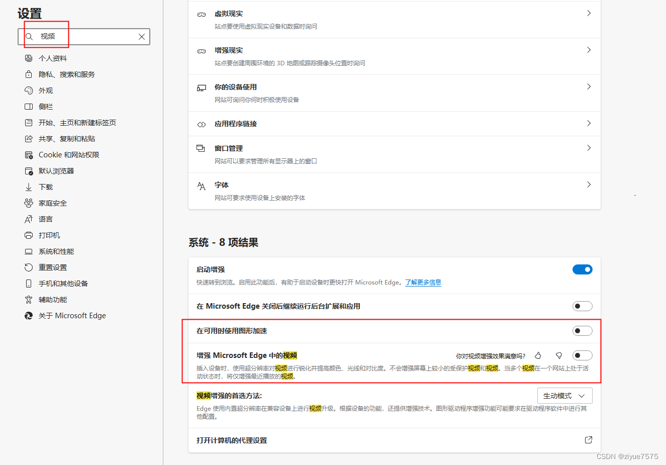Open Cookie 和网站权限 settings page
This screenshot has width=666, height=465.
69,155
